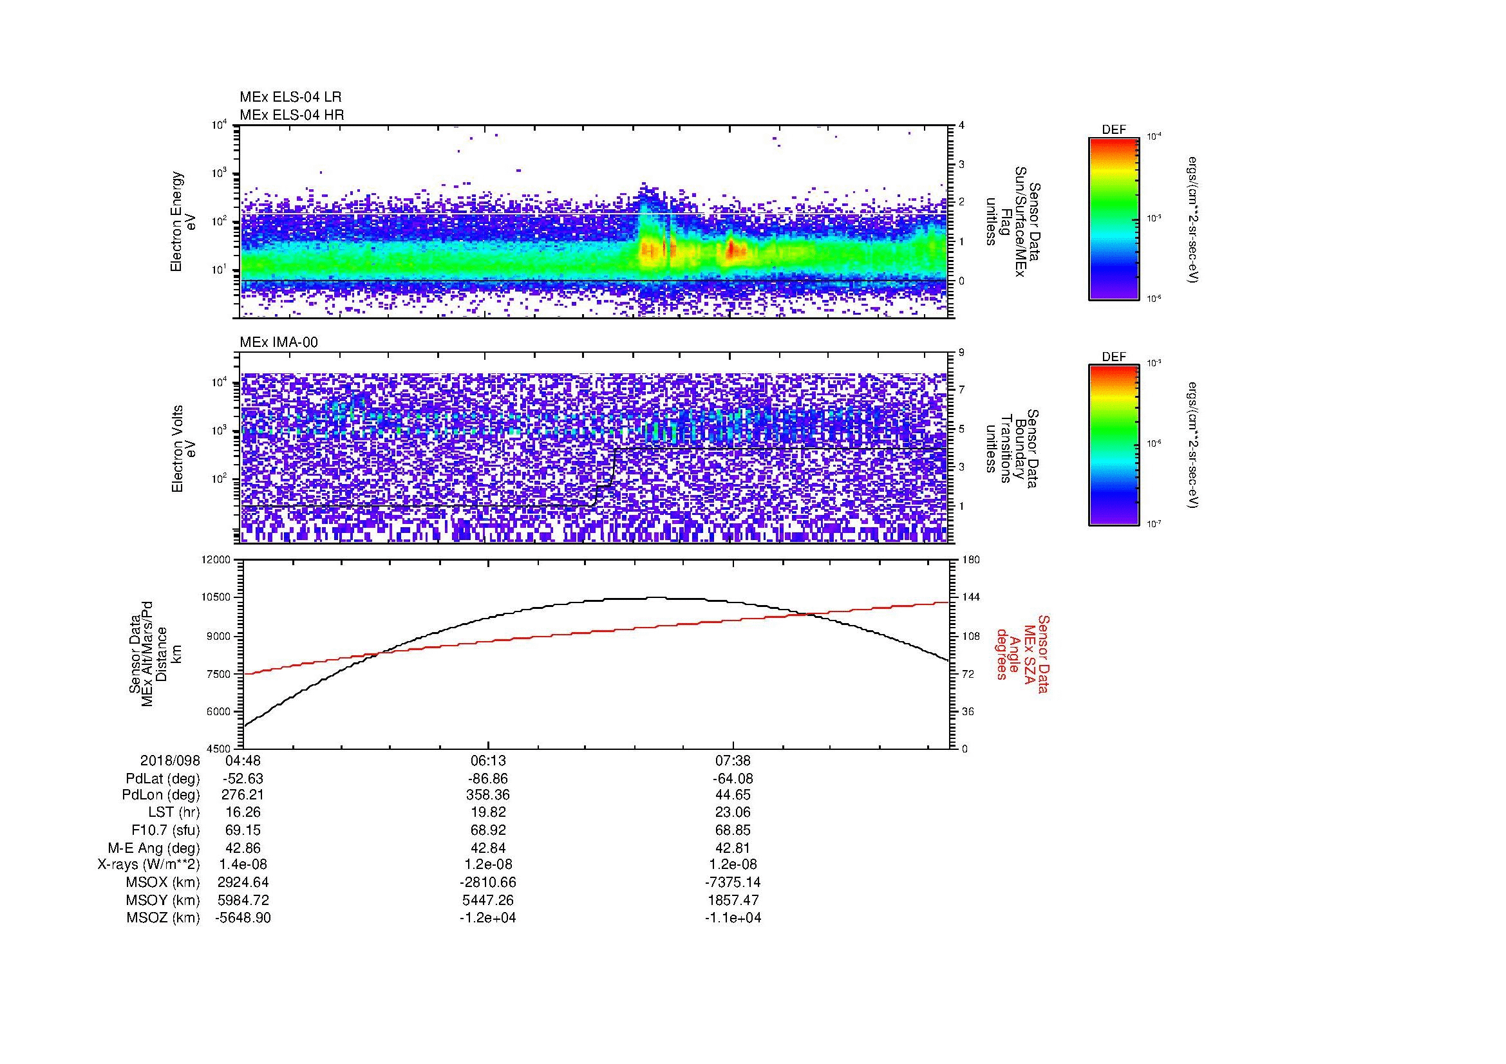Click the MSOX value '-2810.66'

point(488,882)
